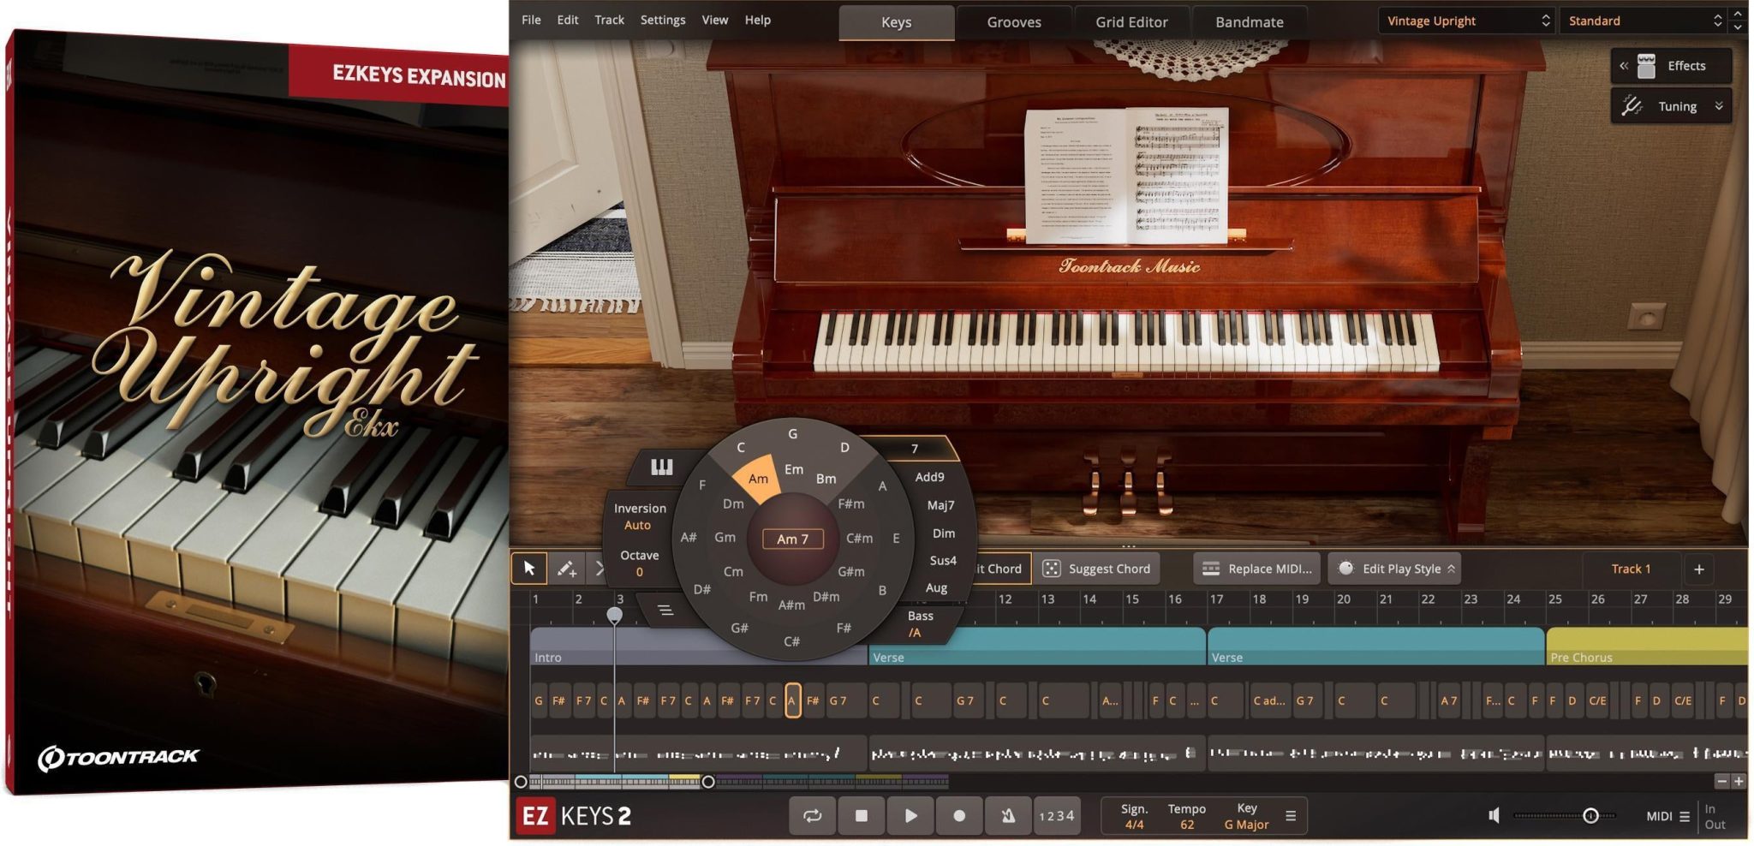Switch to the Bandmate tab
The width and height of the screenshot is (1754, 846).
[x=1250, y=22]
